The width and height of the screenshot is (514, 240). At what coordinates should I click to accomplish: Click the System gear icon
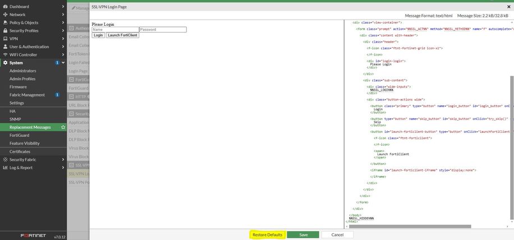coord(5,63)
